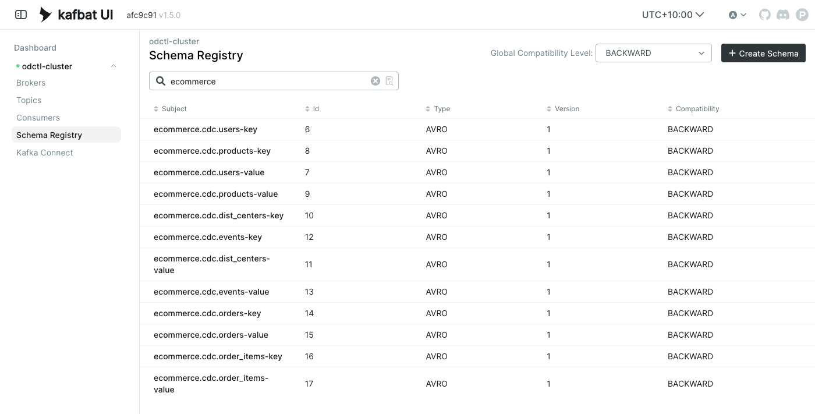
Task: Open ecommerce.cdc.users-value schema
Action: tap(209, 172)
